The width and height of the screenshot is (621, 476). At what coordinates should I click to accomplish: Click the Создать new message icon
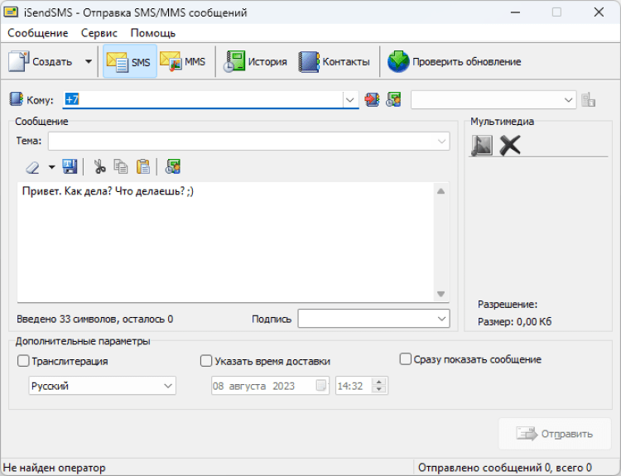coord(18,61)
